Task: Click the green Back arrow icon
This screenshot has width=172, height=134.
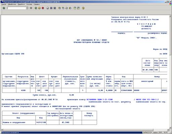Action: [x=36, y=8]
